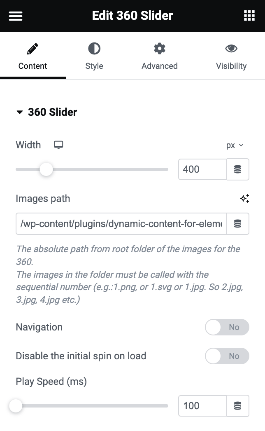Click the Play Speed slider handle

point(16,406)
